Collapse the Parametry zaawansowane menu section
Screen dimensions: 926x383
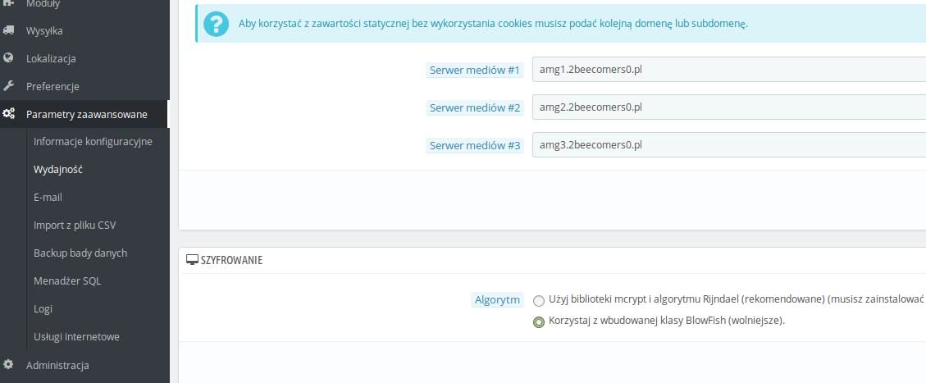84,114
